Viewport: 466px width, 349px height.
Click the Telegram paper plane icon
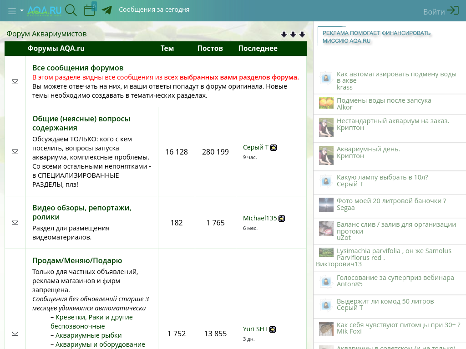107,10
